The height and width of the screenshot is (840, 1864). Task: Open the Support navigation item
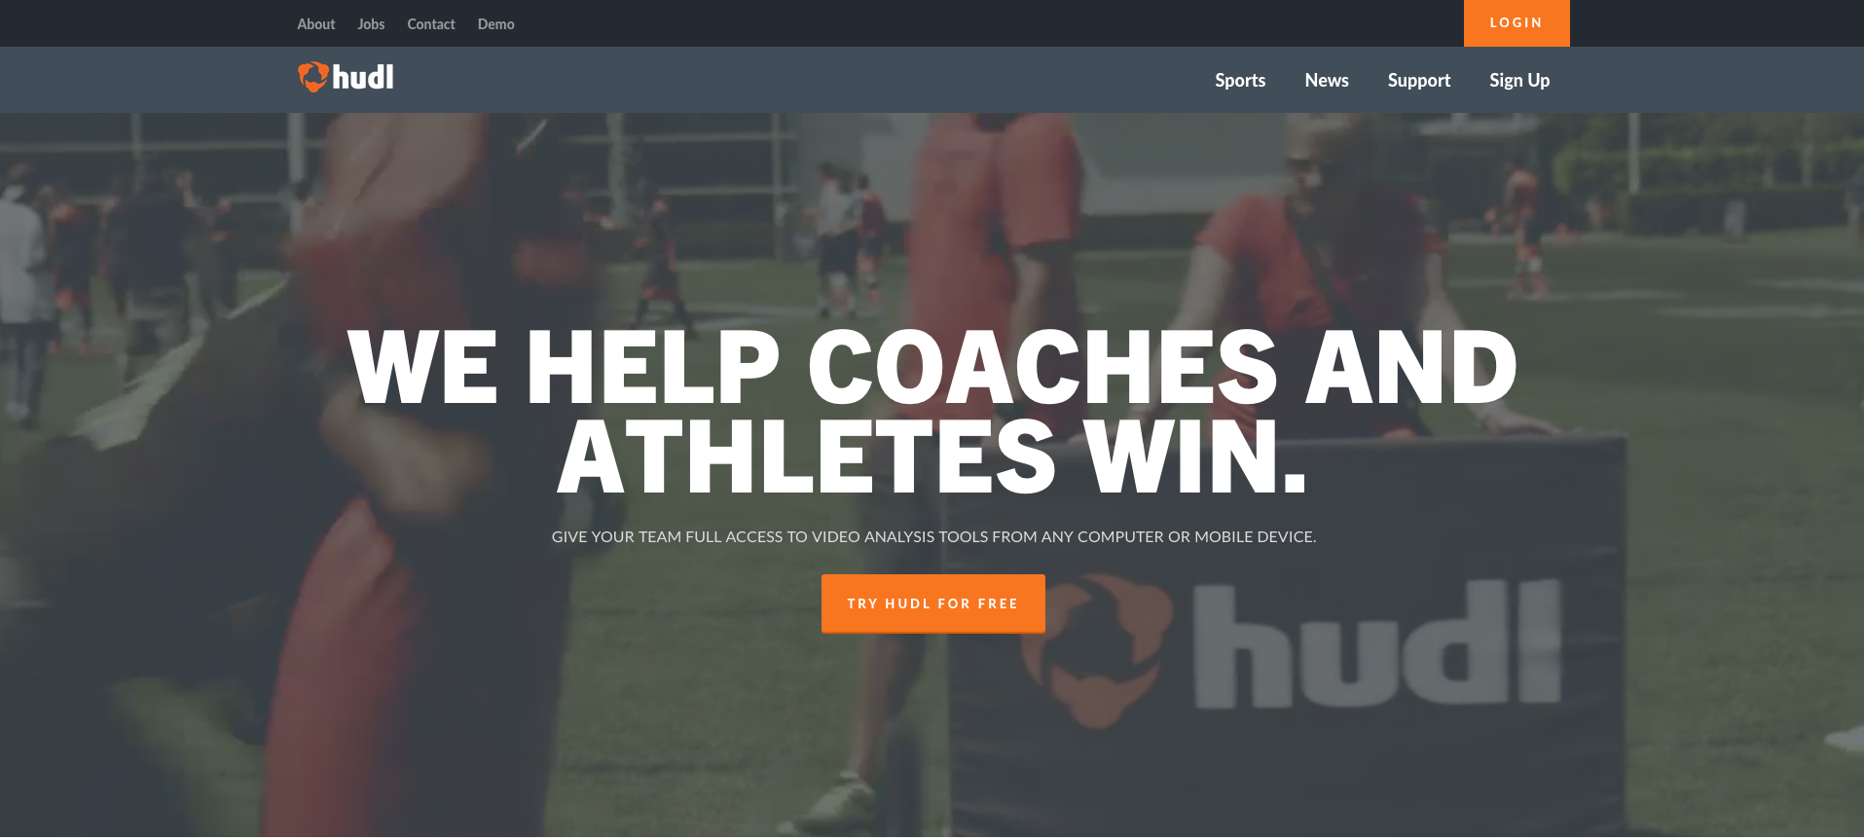coord(1419,81)
